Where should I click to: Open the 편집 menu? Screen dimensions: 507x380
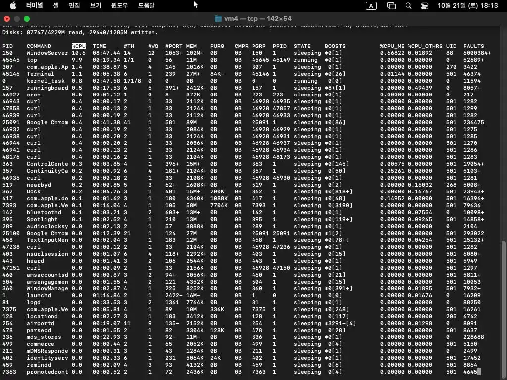click(74, 5)
